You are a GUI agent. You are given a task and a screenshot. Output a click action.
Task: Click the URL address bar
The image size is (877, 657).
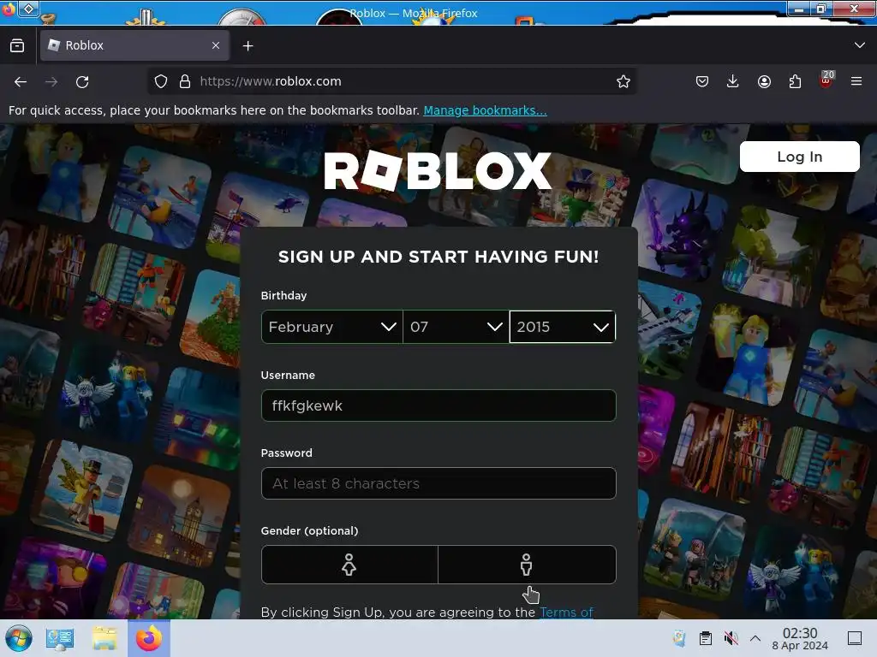click(x=391, y=81)
